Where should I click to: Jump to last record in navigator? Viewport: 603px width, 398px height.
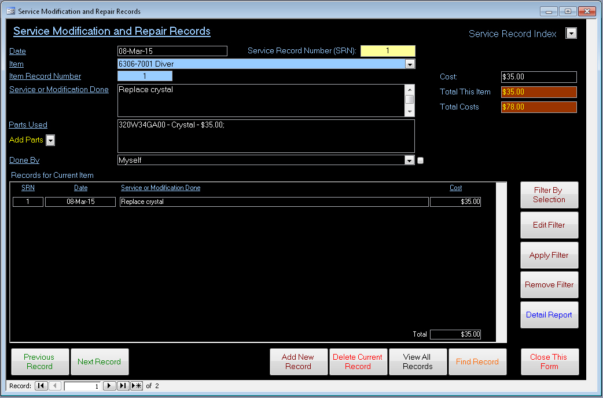click(123, 386)
